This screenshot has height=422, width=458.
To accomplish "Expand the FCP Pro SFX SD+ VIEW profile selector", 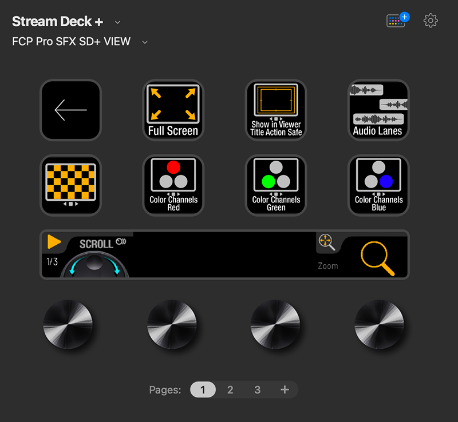I will pyautogui.click(x=144, y=41).
